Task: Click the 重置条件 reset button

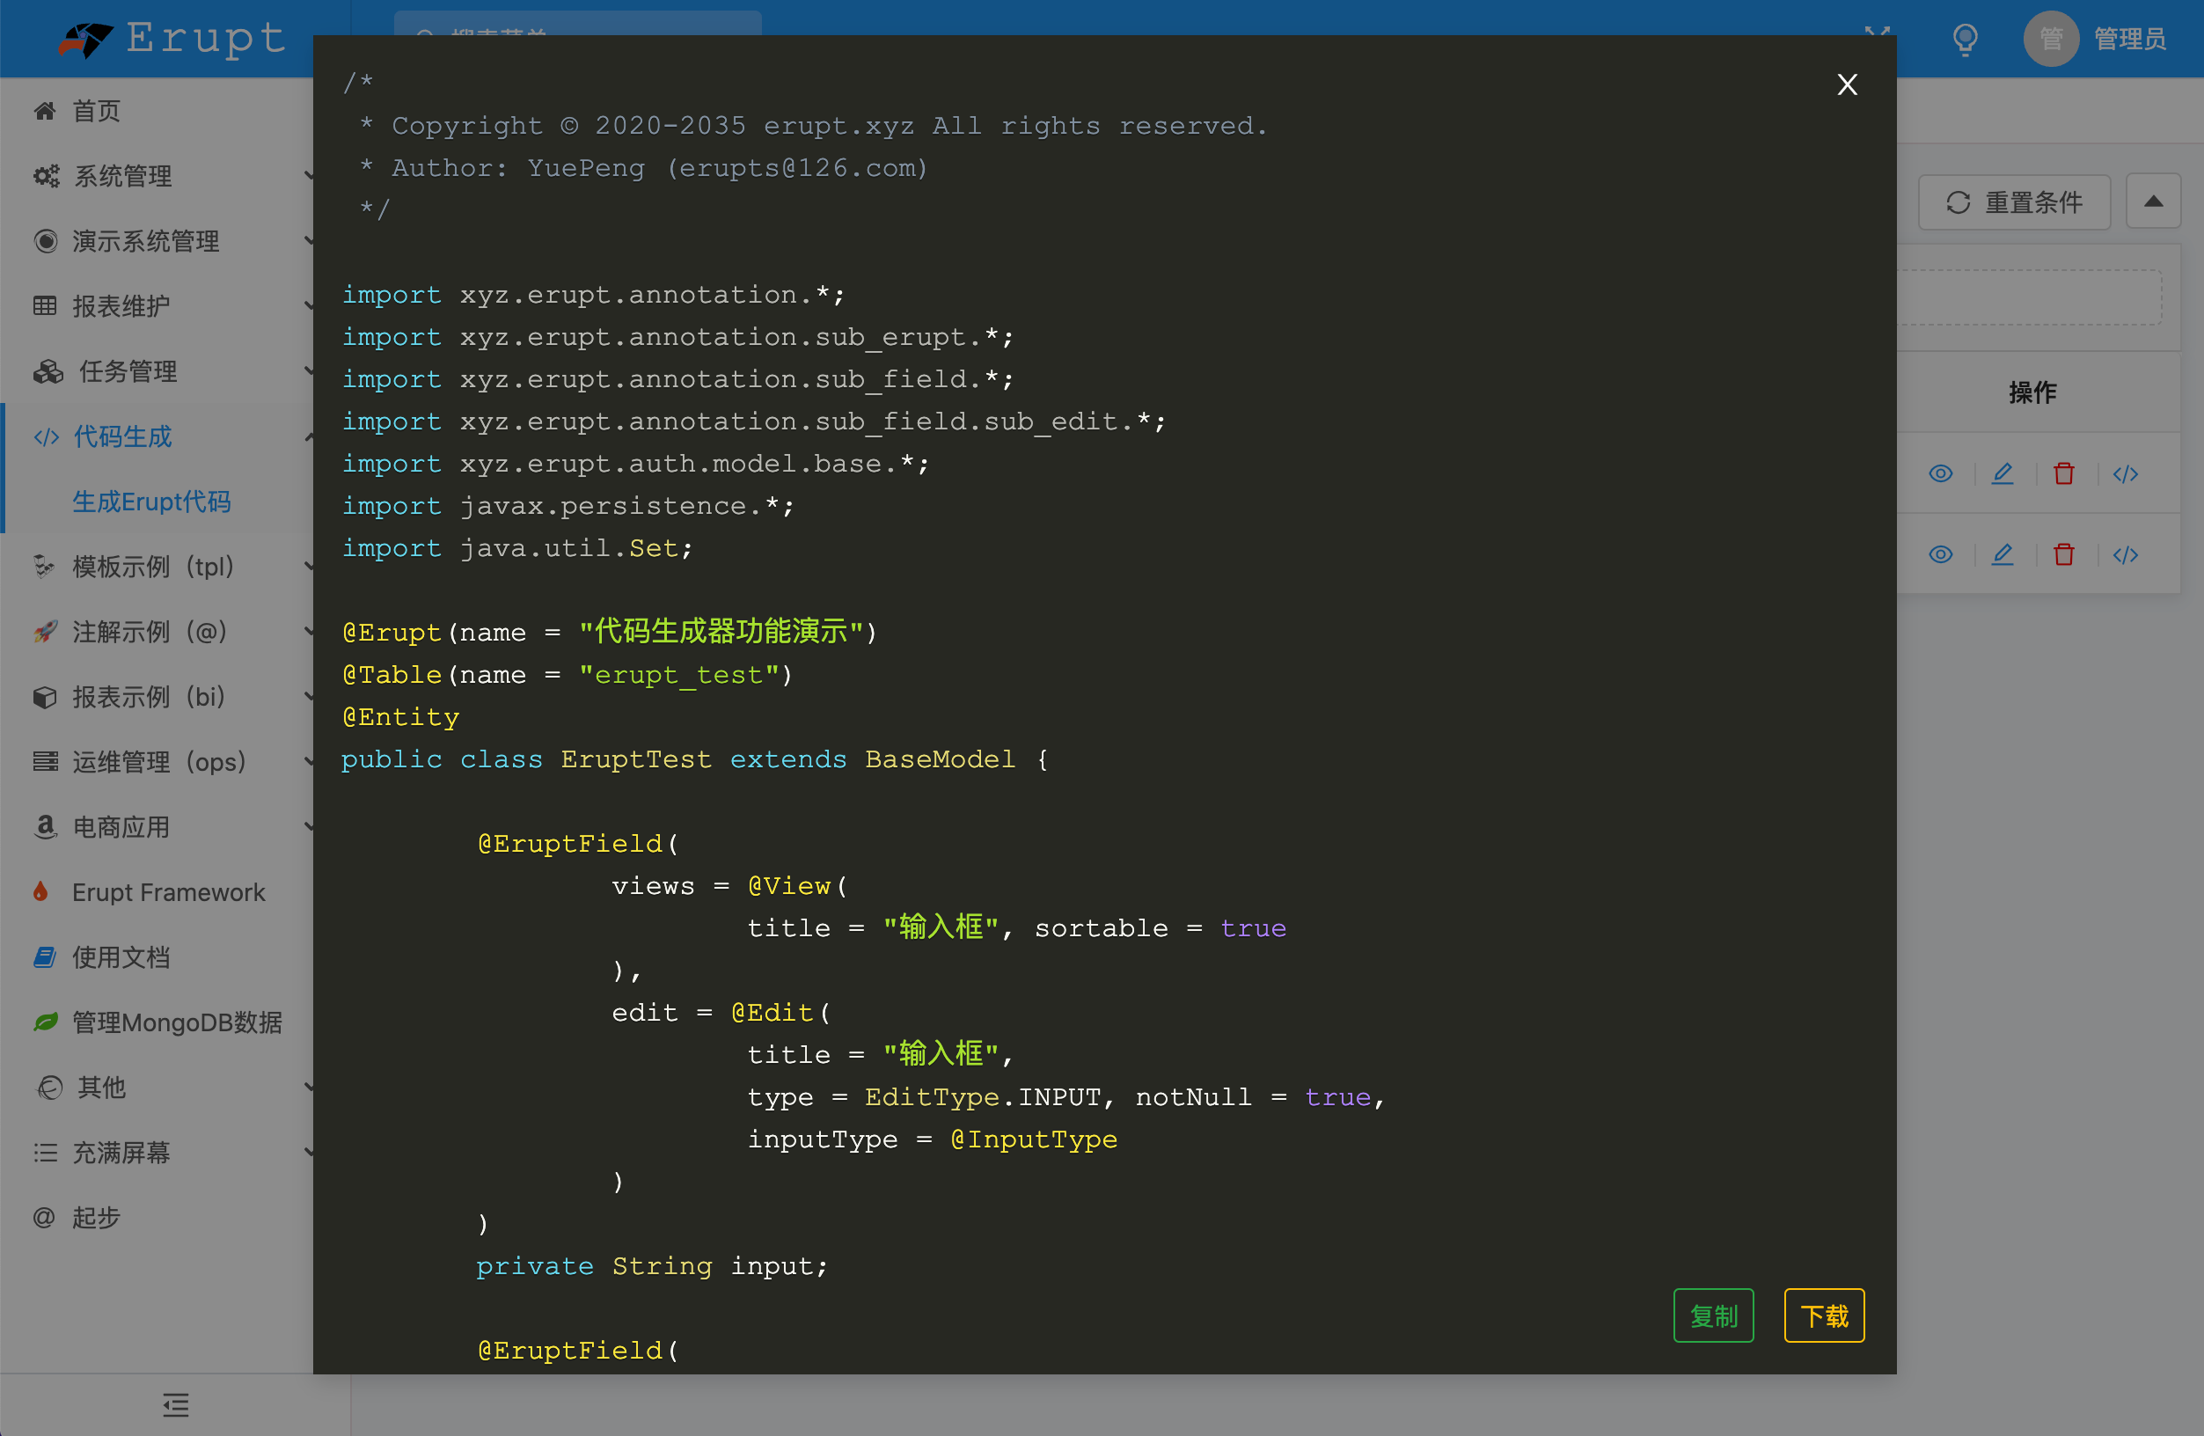Action: click(x=2013, y=201)
